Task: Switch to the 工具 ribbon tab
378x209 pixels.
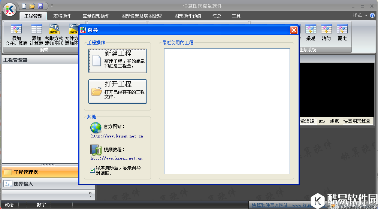Action: coord(236,16)
